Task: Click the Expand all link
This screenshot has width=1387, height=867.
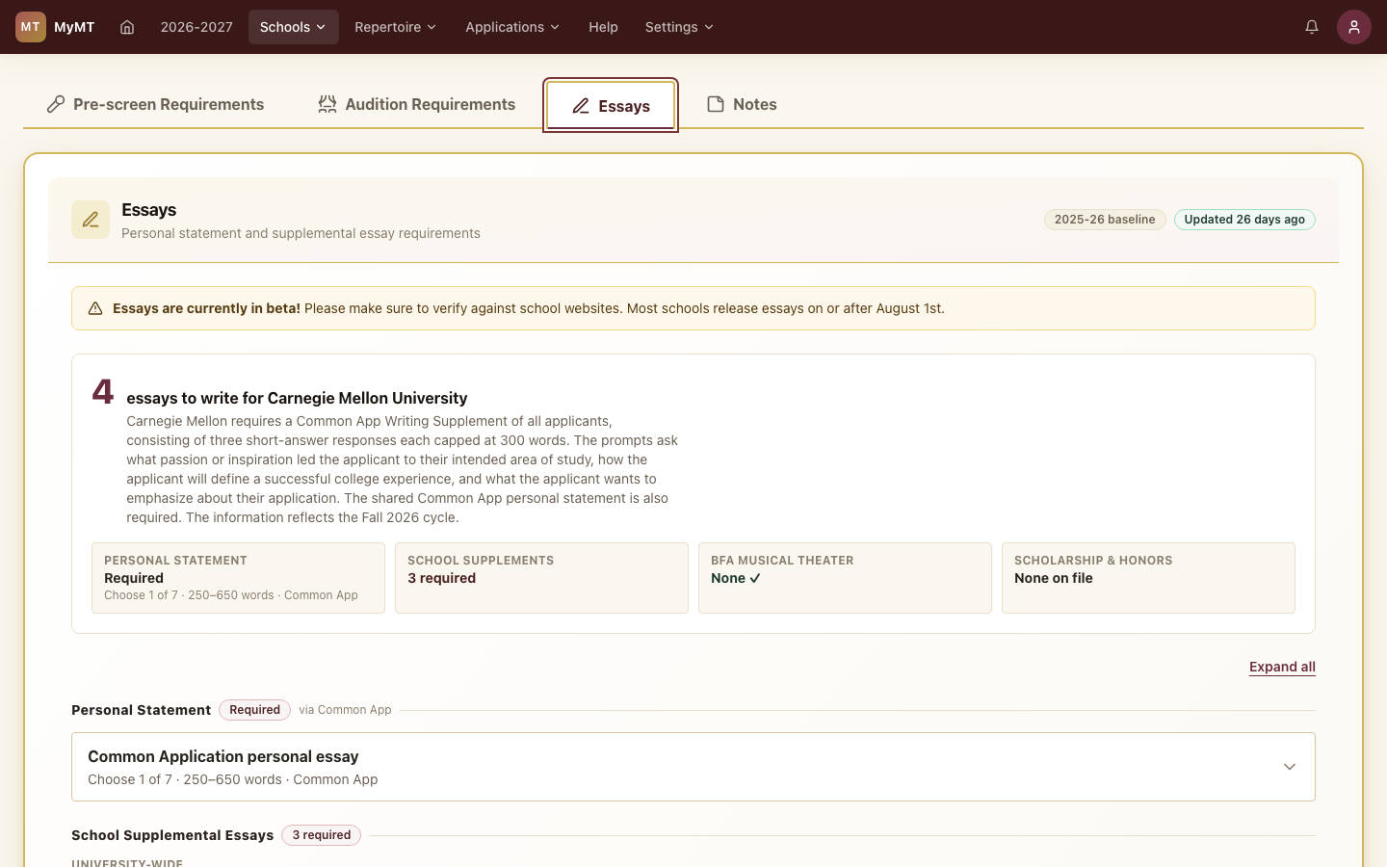Action: 1282,667
